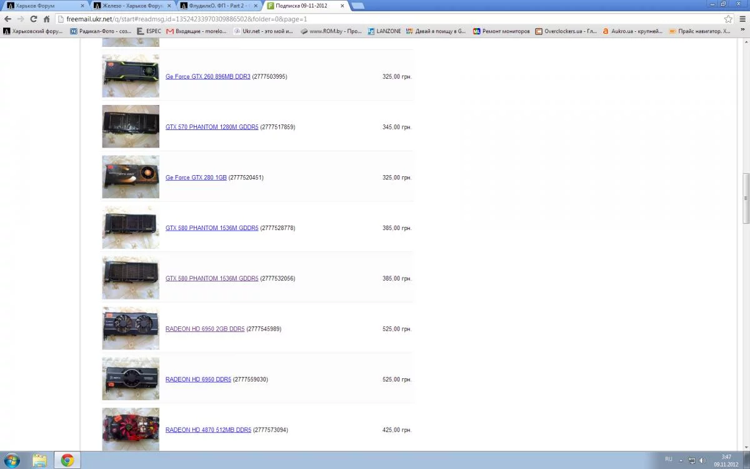
Task: Click the GTX 280 1GB card thumbnail
Action: coord(131,177)
